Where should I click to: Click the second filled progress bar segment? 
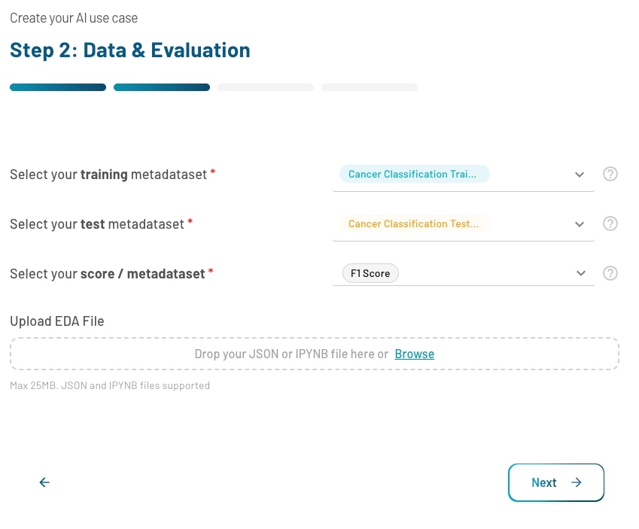point(162,87)
